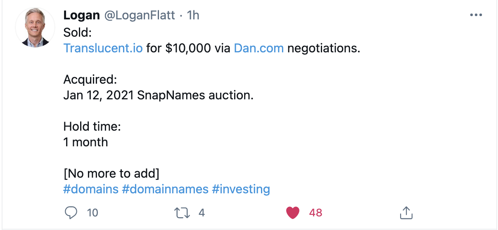Browse the #domainnames hashtag
Screen dimensions: 498x230
pos(165,189)
